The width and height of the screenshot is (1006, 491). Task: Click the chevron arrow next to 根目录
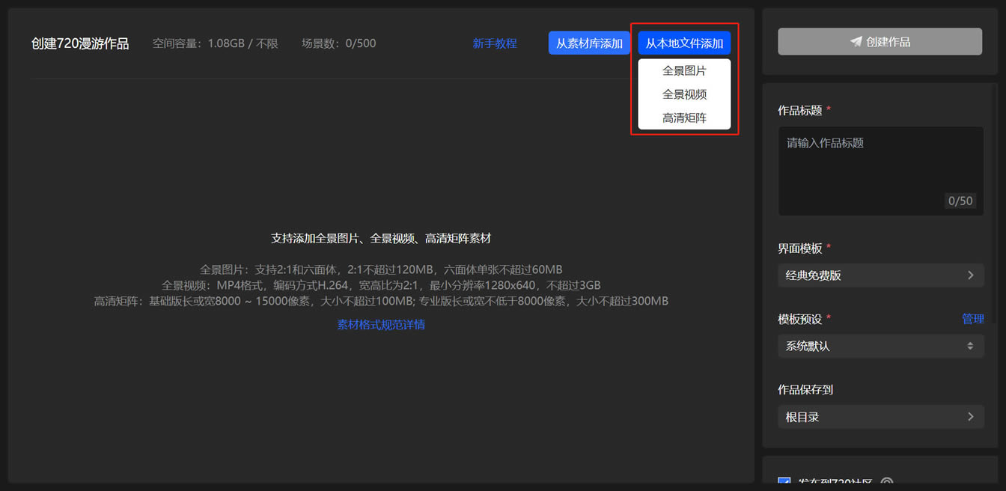tap(971, 417)
